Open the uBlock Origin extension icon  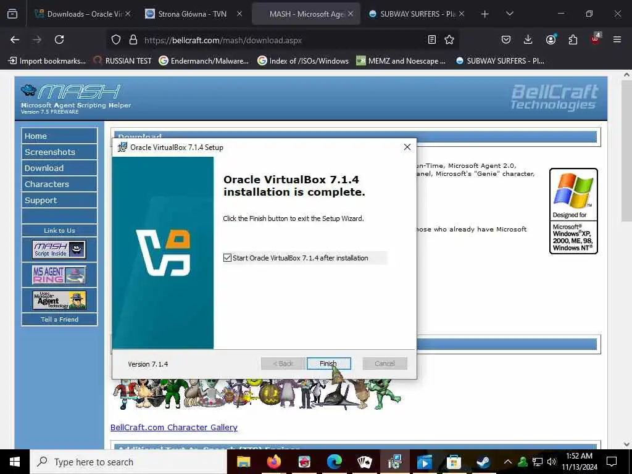click(x=596, y=39)
